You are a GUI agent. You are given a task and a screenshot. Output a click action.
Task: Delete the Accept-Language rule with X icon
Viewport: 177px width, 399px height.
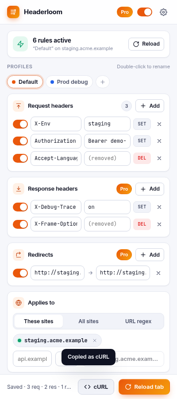click(x=159, y=158)
